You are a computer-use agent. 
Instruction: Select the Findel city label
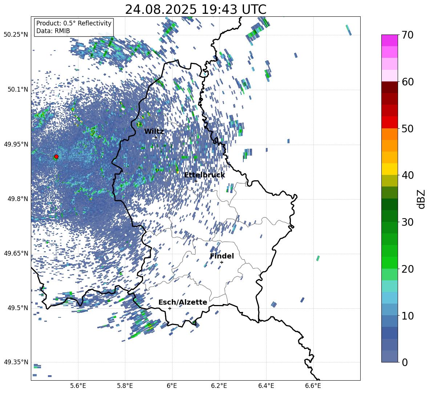[x=222, y=256]
